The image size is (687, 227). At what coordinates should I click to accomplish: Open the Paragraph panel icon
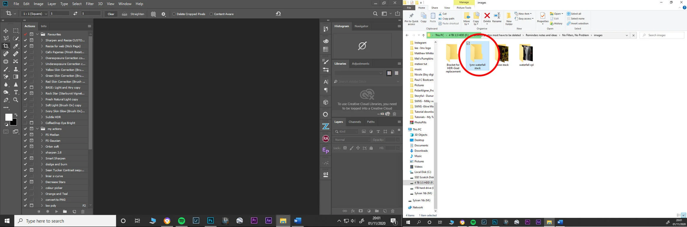(326, 90)
